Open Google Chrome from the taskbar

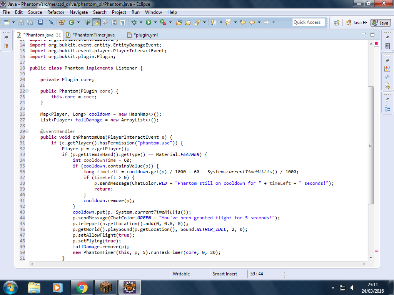pyautogui.click(x=82, y=287)
